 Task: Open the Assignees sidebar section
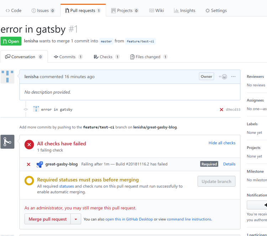click(255, 100)
